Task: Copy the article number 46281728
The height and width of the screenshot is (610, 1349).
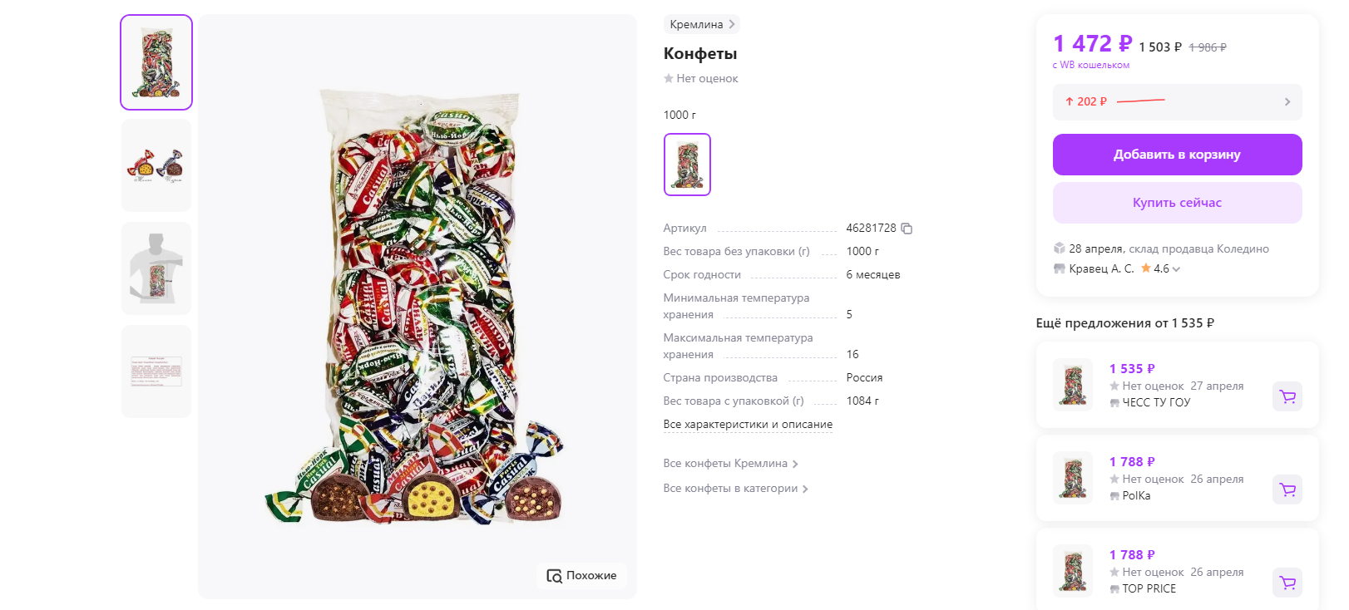Action: pos(907,229)
